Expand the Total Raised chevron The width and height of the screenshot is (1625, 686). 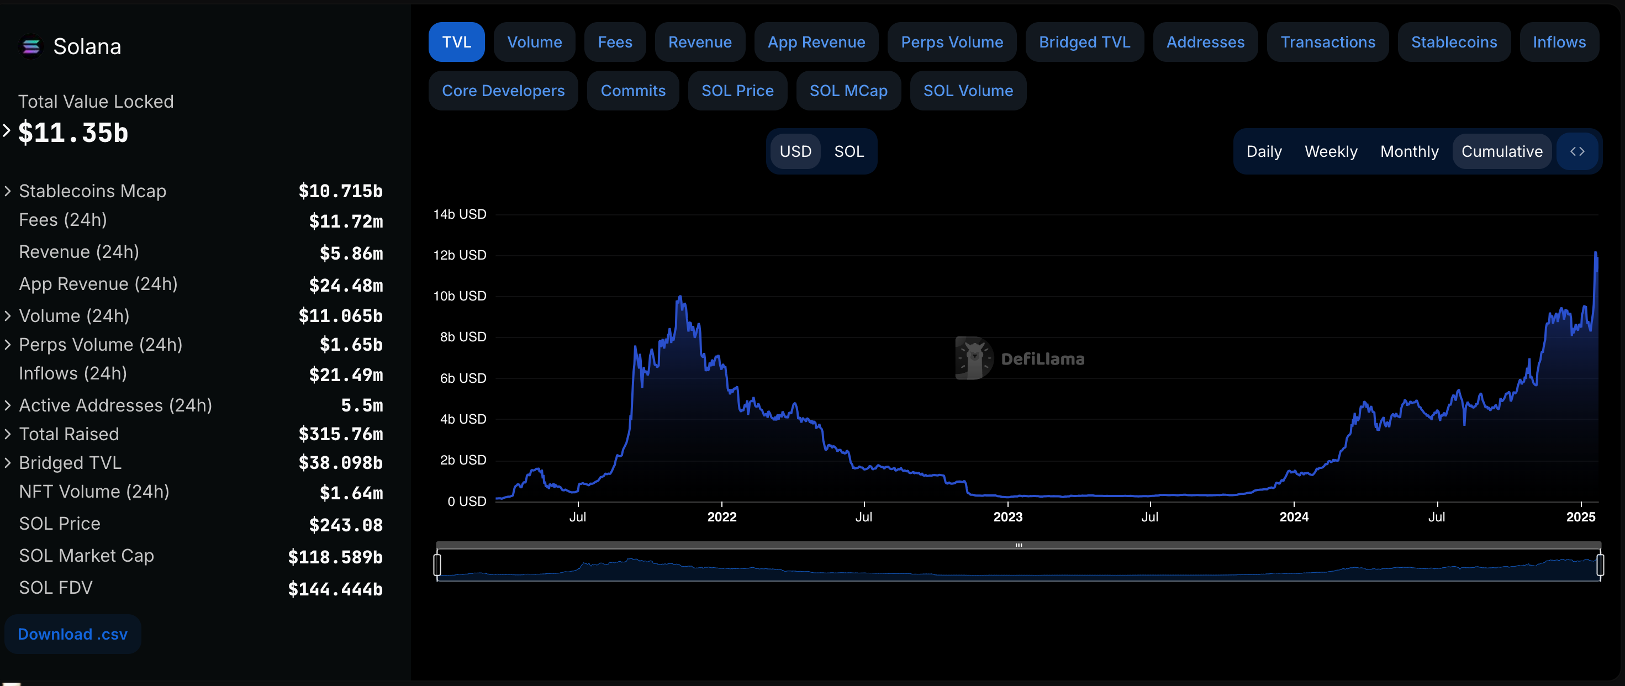(x=8, y=434)
